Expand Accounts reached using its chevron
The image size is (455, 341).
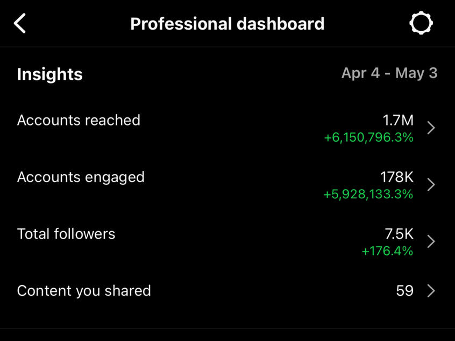[431, 128]
